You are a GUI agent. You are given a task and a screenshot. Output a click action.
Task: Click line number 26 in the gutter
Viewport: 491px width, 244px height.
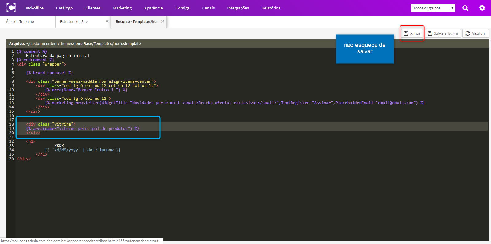11,159
